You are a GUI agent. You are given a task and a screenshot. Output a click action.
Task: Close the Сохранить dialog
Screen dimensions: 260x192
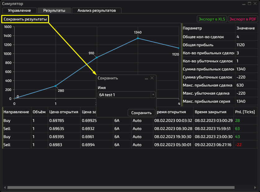pos(152,78)
